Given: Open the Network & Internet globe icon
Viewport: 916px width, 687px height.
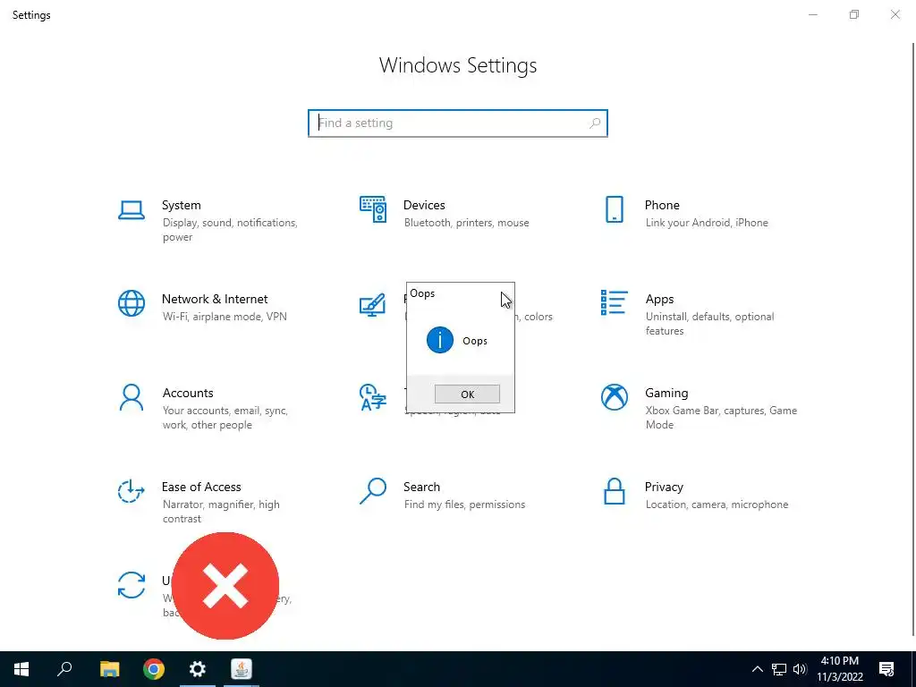Looking at the screenshot, I should tap(131, 303).
